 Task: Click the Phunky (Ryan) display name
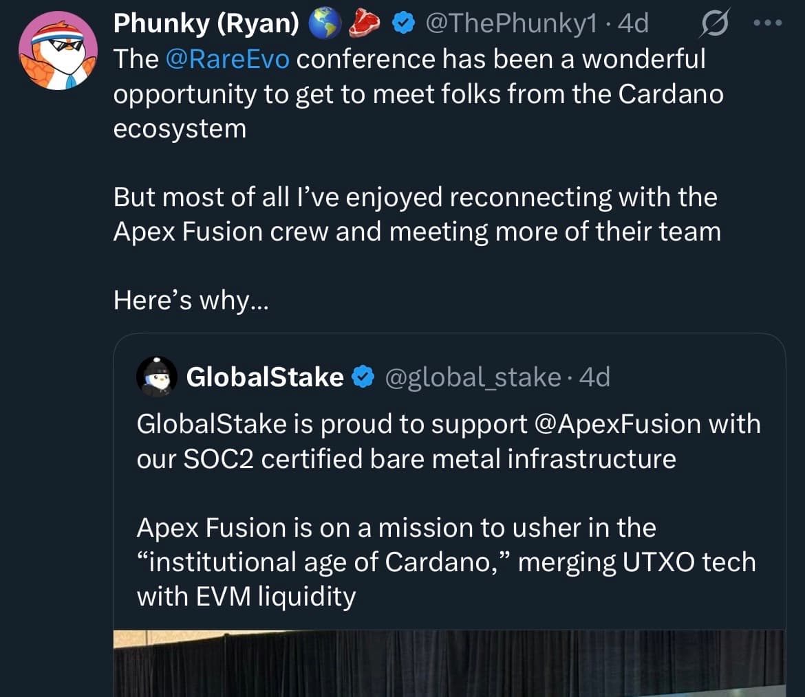206,24
